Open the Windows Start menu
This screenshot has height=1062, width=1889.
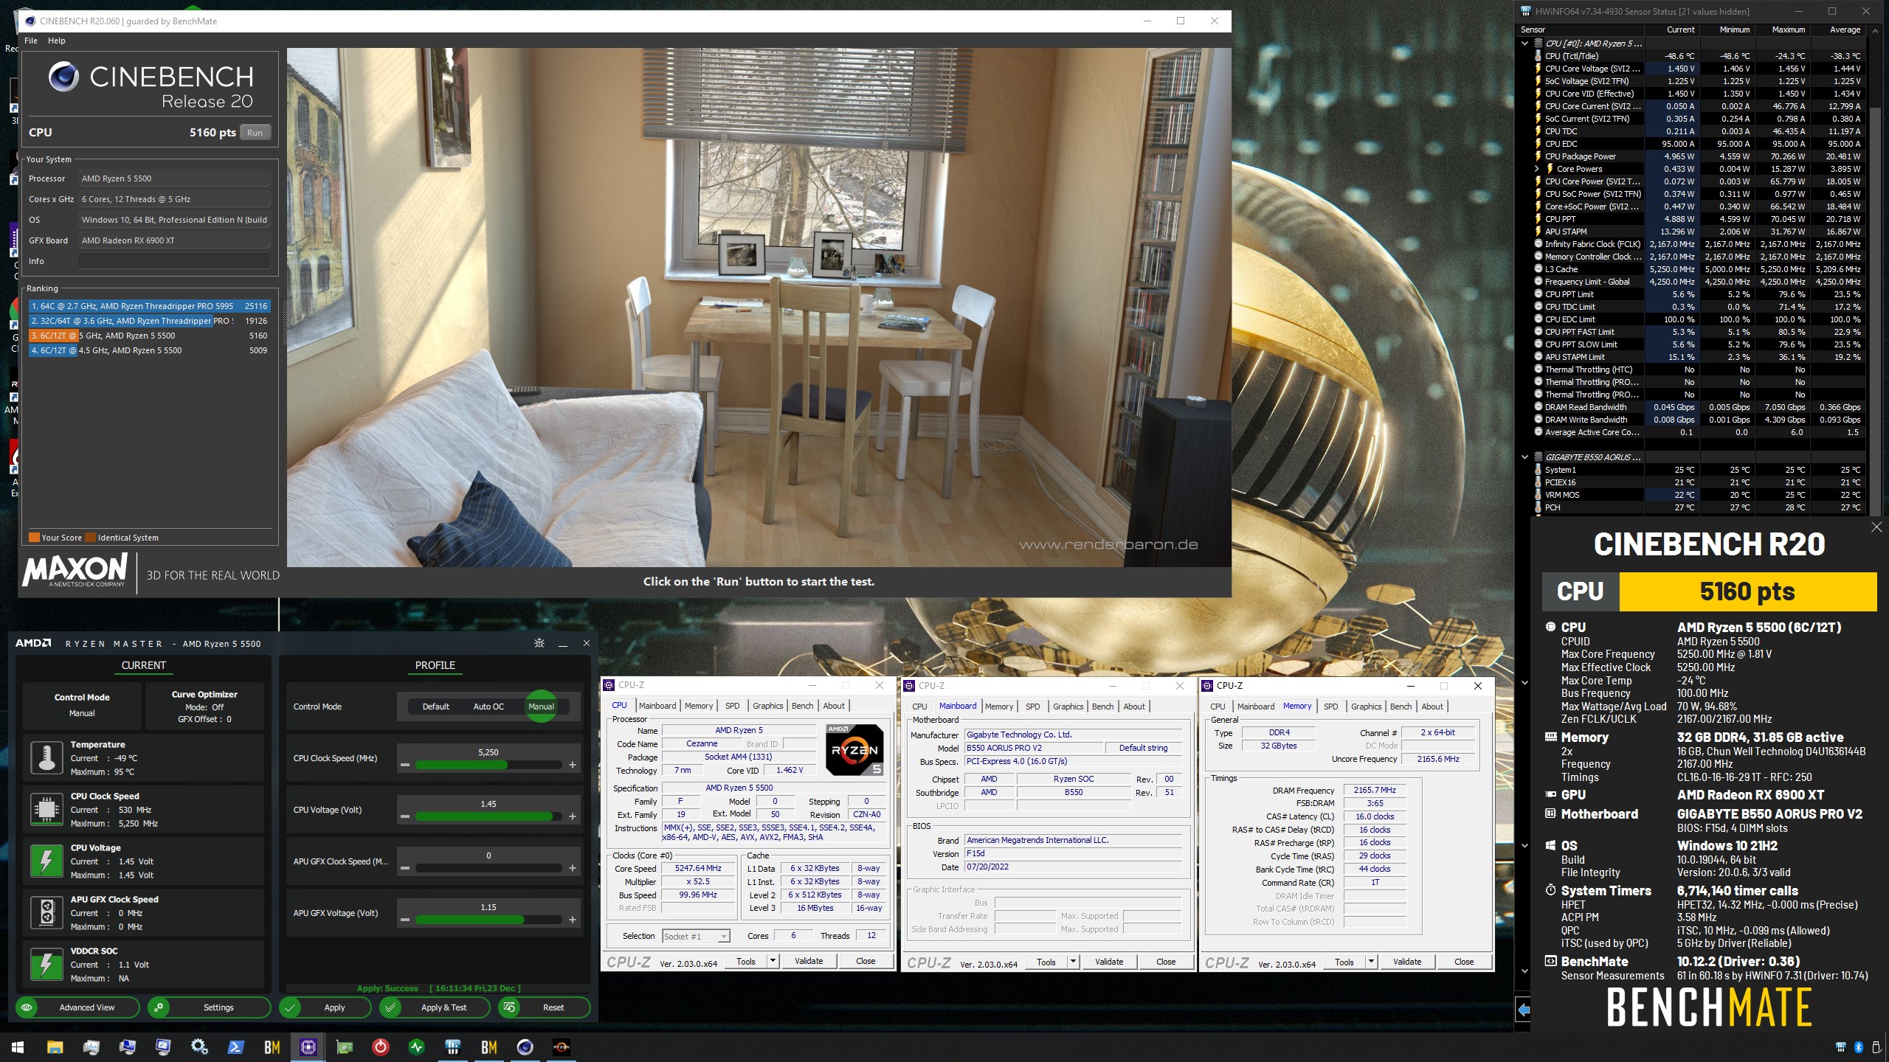[18, 1047]
